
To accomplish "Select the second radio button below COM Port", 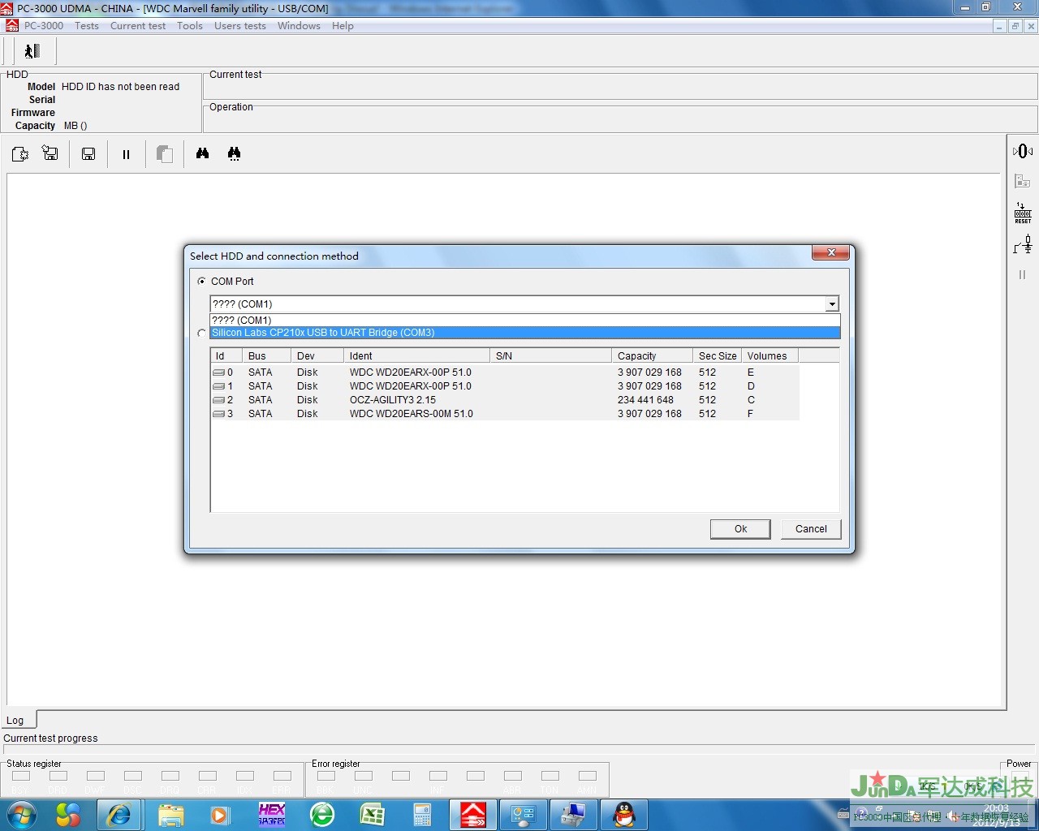I will click(x=202, y=333).
